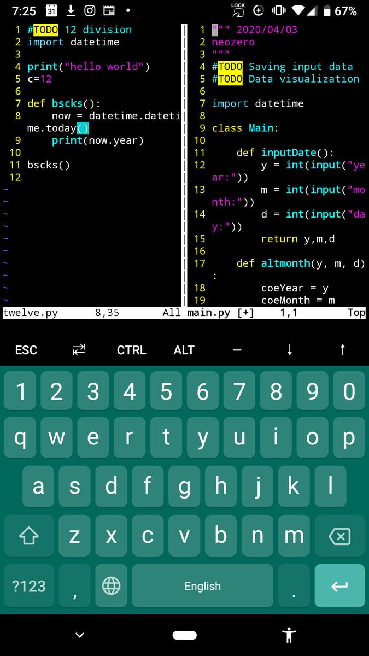The width and height of the screenshot is (369, 656).
Task: Tap the vibrate mode icon in status bar
Action: [278, 11]
